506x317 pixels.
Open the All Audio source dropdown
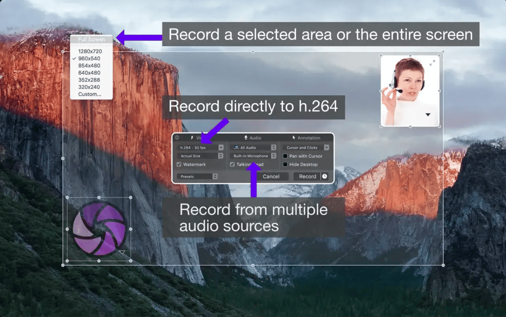pos(253,147)
